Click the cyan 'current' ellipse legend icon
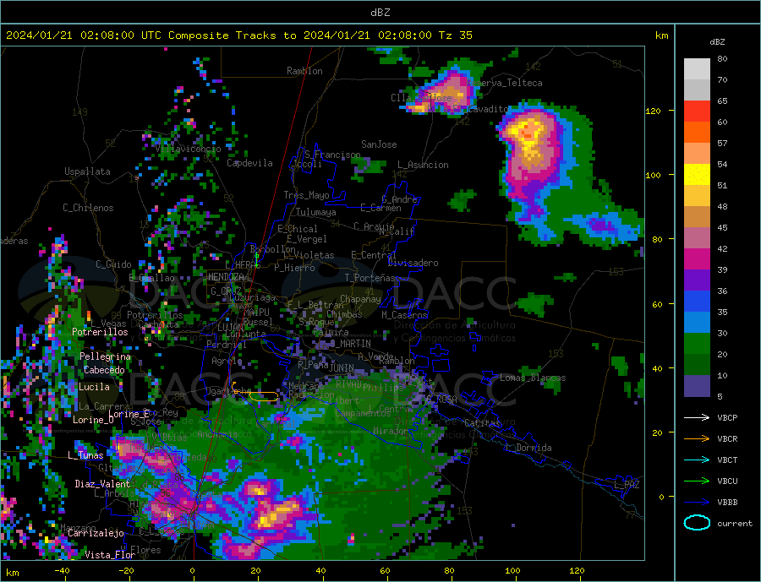This screenshot has height=582, width=761. tap(697, 523)
